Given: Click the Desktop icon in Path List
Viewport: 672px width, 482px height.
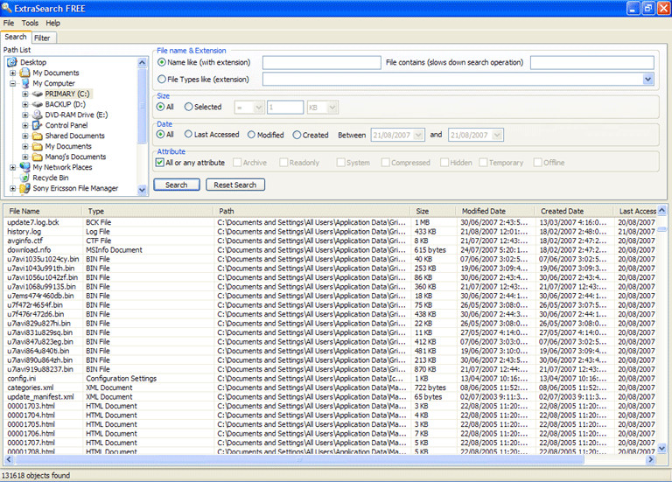Looking at the screenshot, I should pyautogui.click(x=12, y=62).
